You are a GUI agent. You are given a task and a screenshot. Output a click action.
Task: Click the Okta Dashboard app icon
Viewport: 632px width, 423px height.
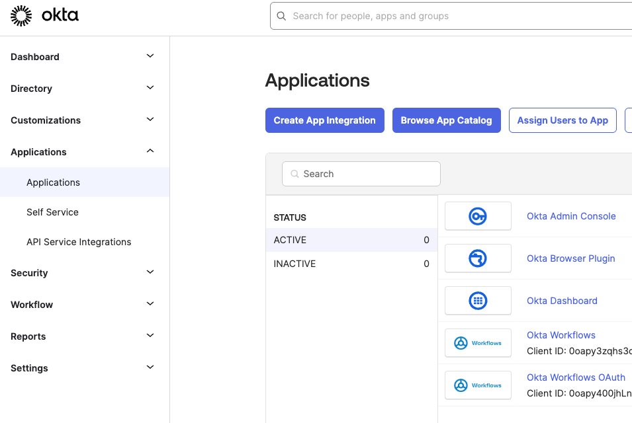pos(478,301)
